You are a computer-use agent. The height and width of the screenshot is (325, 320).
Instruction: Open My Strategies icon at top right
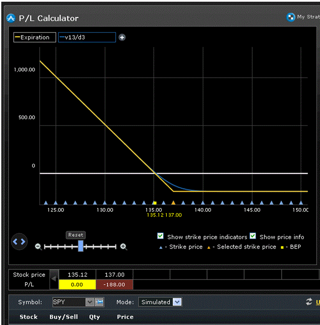pyautogui.click(x=291, y=17)
